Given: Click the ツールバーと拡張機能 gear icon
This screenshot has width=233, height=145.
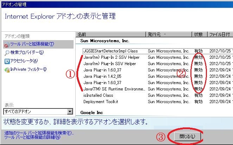Looking at the screenshot, I should (x=7, y=44).
